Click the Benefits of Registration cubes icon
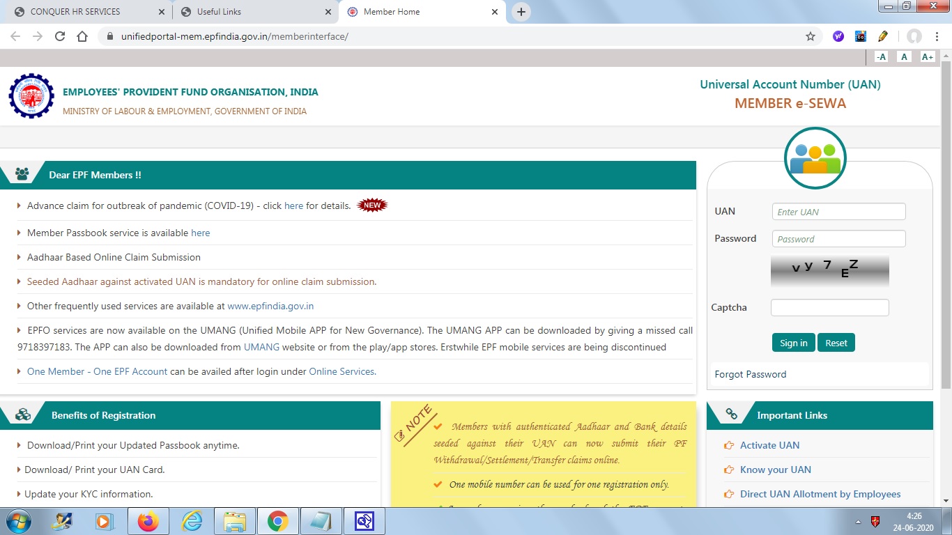The width and height of the screenshot is (952, 535). coord(23,414)
